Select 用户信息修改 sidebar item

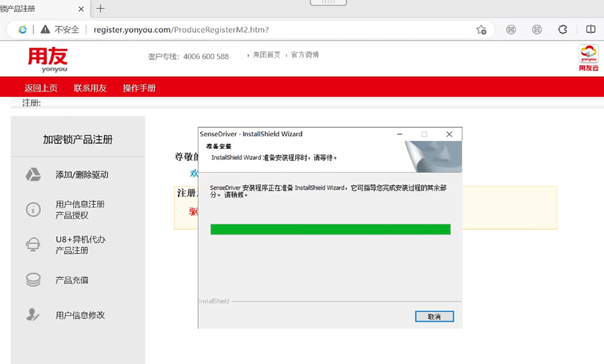tap(79, 316)
